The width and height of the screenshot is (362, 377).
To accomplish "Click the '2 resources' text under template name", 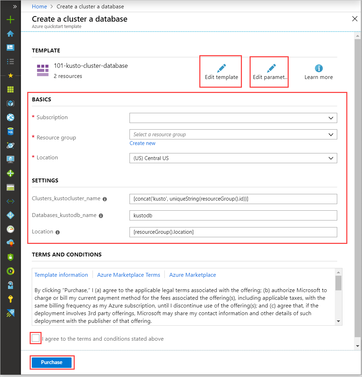I will point(68,76).
